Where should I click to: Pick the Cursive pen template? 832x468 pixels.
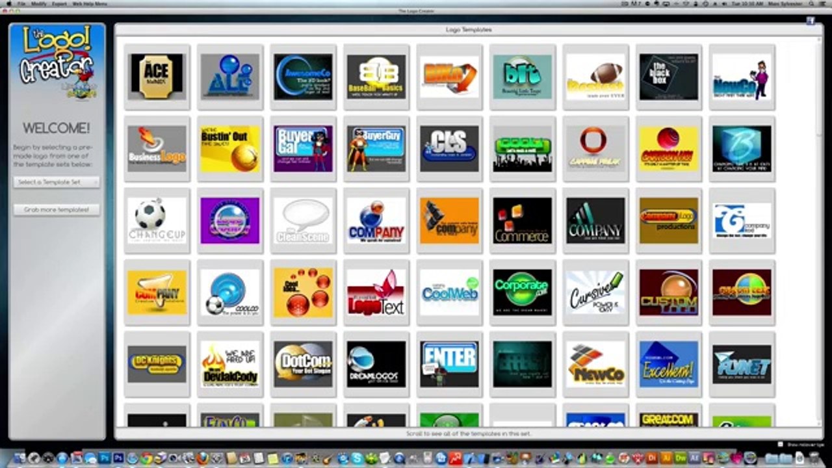(595, 292)
